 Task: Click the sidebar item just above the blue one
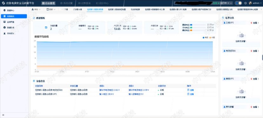click(x=14, y=10)
